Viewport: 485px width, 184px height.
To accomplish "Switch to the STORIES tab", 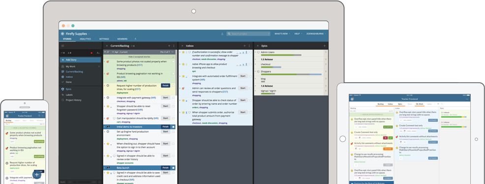I will pyautogui.click(x=67, y=39).
